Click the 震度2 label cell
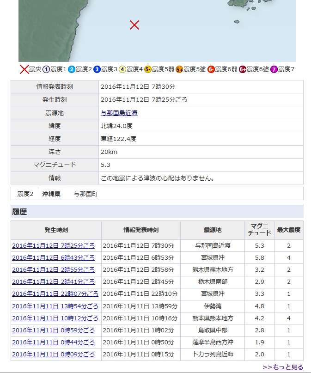This screenshot has height=373, width=311. 25,194
